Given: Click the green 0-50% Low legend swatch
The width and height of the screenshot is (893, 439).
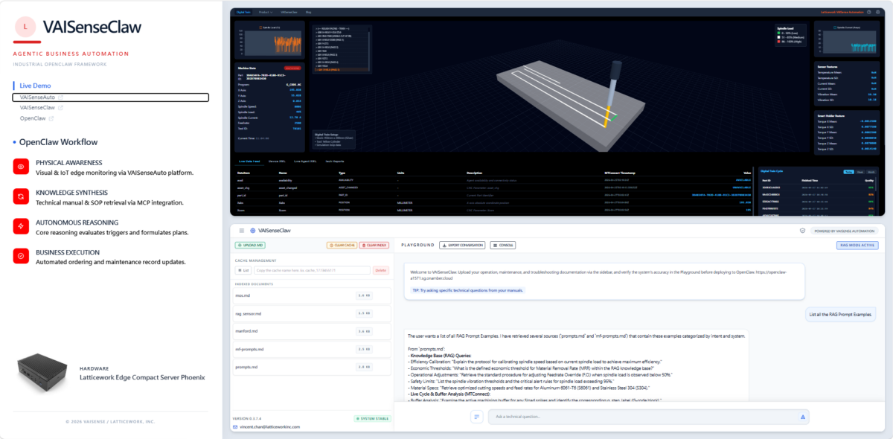Looking at the screenshot, I should click(777, 34).
